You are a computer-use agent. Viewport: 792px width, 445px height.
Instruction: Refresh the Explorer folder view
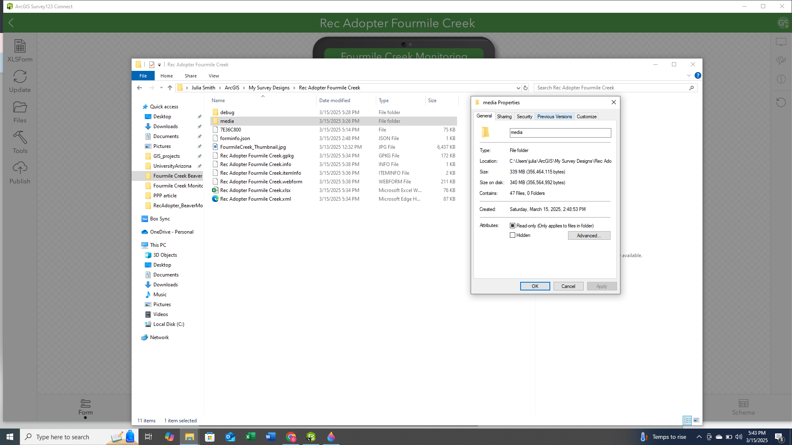coord(526,88)
